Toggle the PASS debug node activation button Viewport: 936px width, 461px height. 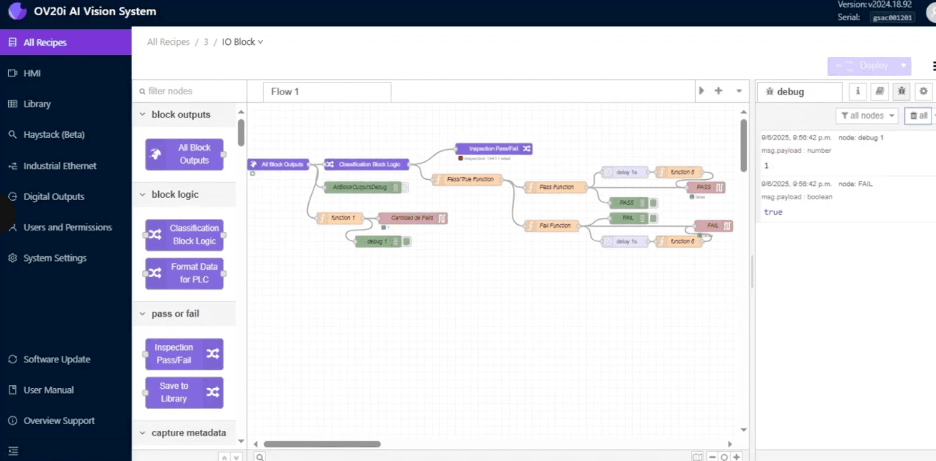click(653, 203)
